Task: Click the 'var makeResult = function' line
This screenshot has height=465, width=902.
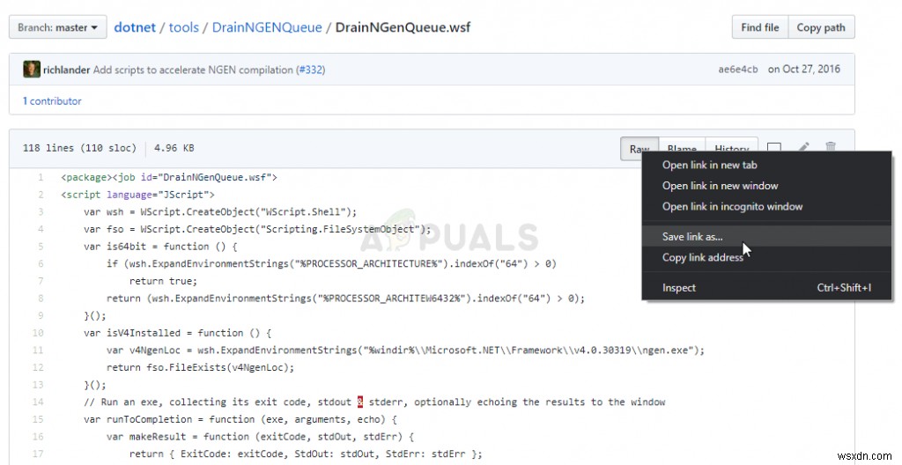Action: 260,436
